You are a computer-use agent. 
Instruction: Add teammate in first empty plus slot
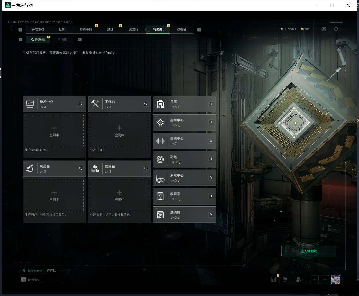(314, 279)
